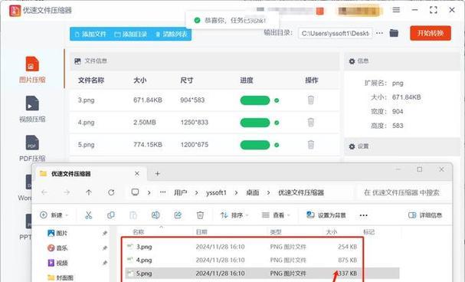
Task: Open the 新建 new item dropdown
Action: pyautogui.click(x=54, y=215)
